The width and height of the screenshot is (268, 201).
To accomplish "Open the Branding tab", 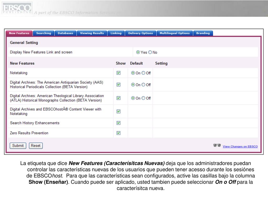I will pos(203,33).
